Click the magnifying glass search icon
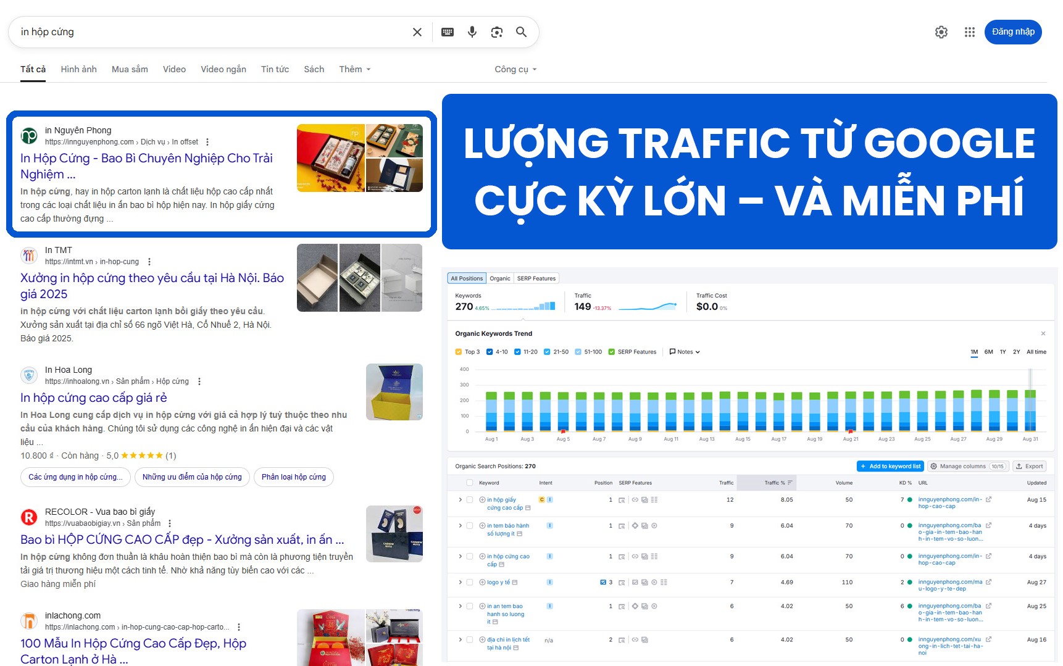The width and height of the screenshot is (1063, 666). (522, 32)
